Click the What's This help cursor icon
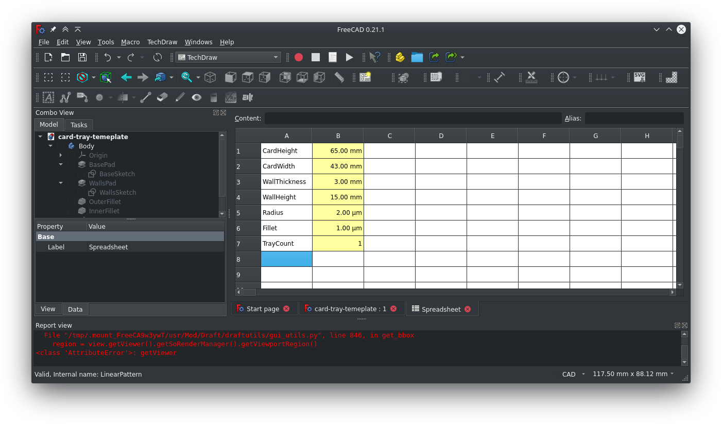 375,57
